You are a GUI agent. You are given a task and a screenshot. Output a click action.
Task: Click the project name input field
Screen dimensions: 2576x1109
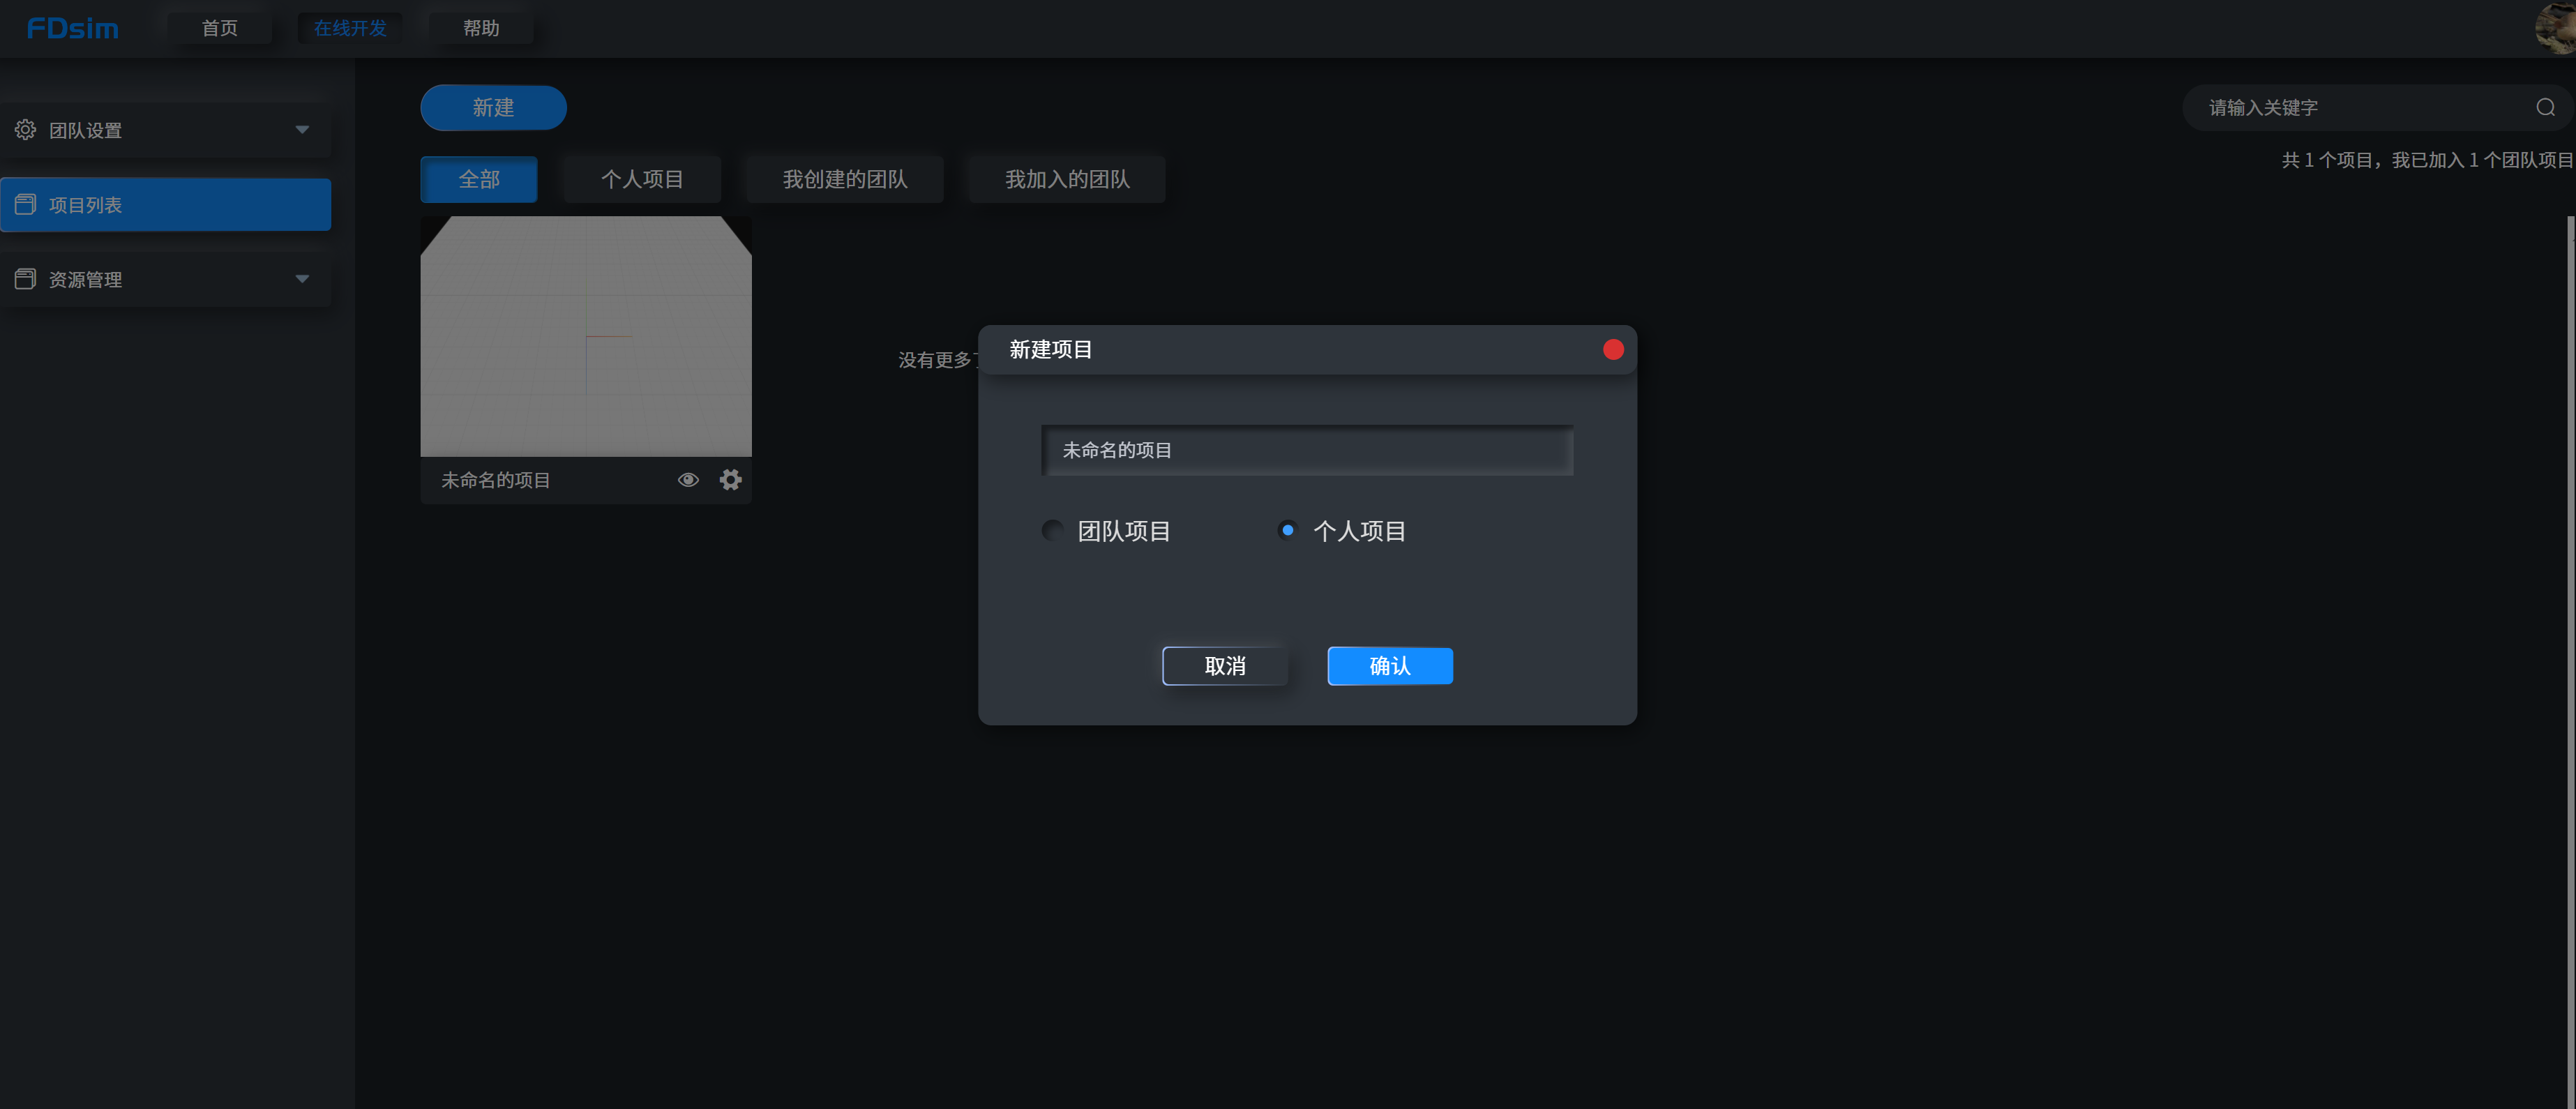pyautogui.click(x=1306, y=450)
